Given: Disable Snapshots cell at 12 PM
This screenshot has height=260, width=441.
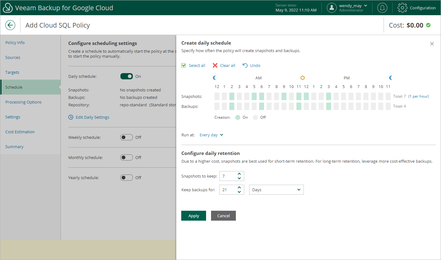Looking at the screenshot, I should coord(306,96).
